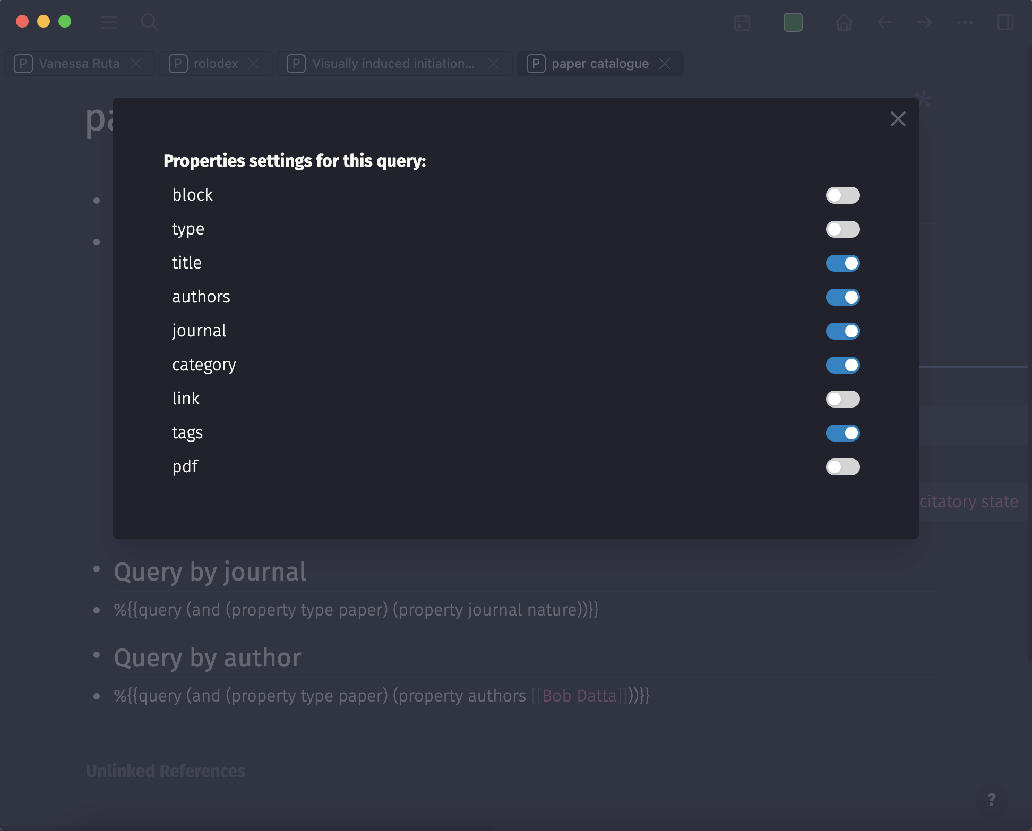Open the more options menu
Image resolution: width=1032 pixels, height=831 pixels.
tap(965, 22)
